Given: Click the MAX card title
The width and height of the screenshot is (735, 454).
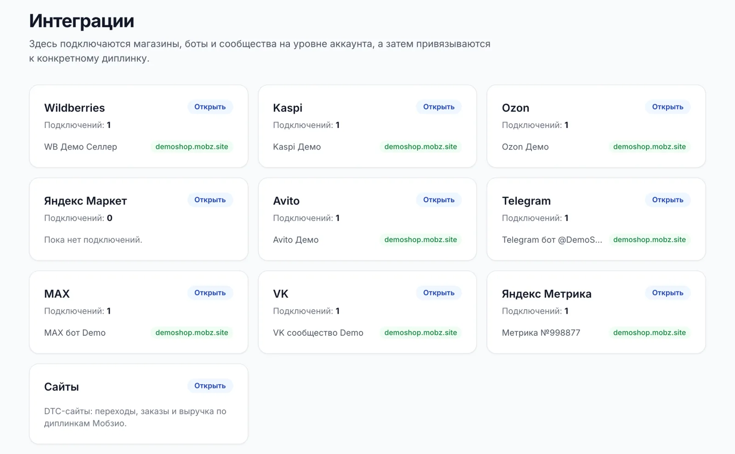Looking at the screenshot, I should click(57, 294).
